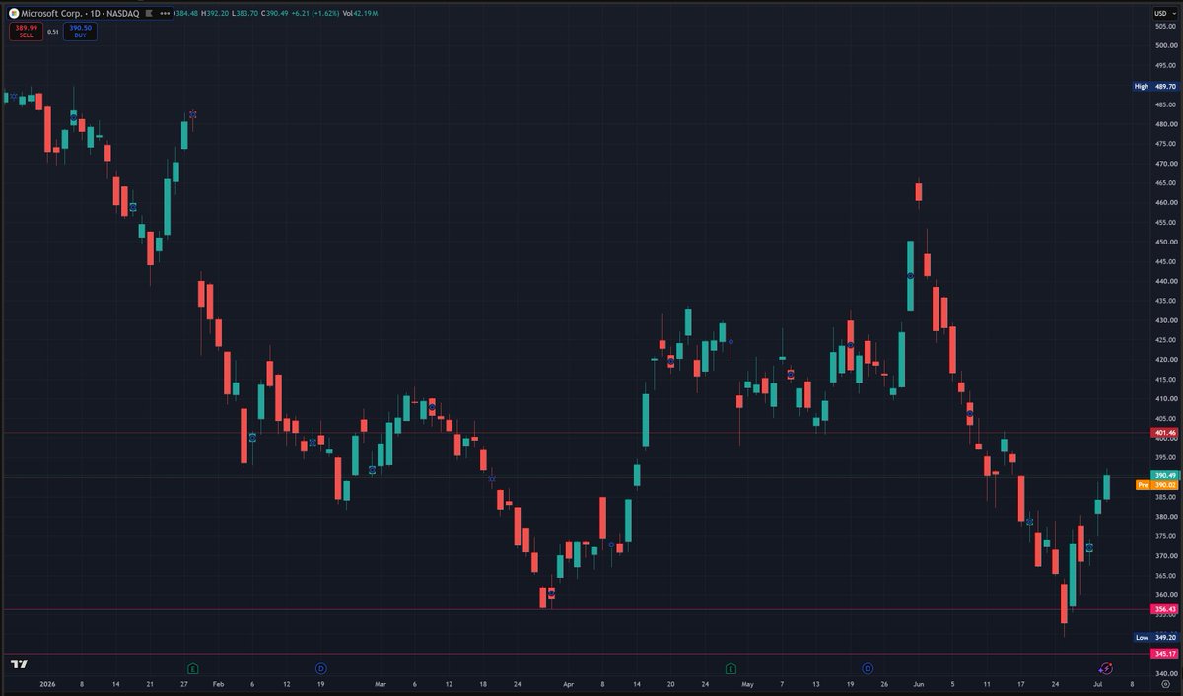Select the 401.46 horizontal line price label
The height and width of the screenshot is (696, 1183).
click(1165, 433)
